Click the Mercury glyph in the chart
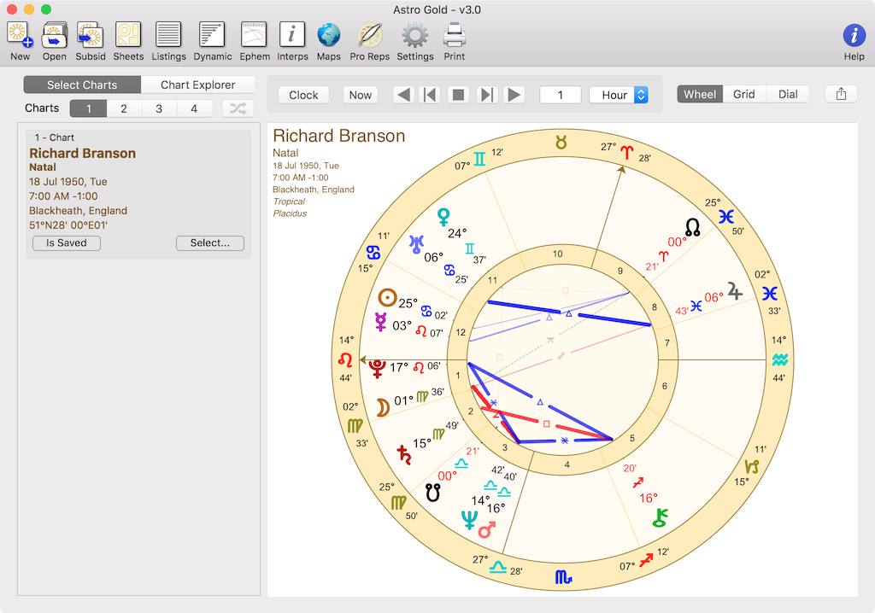 [x=380, y=322]
